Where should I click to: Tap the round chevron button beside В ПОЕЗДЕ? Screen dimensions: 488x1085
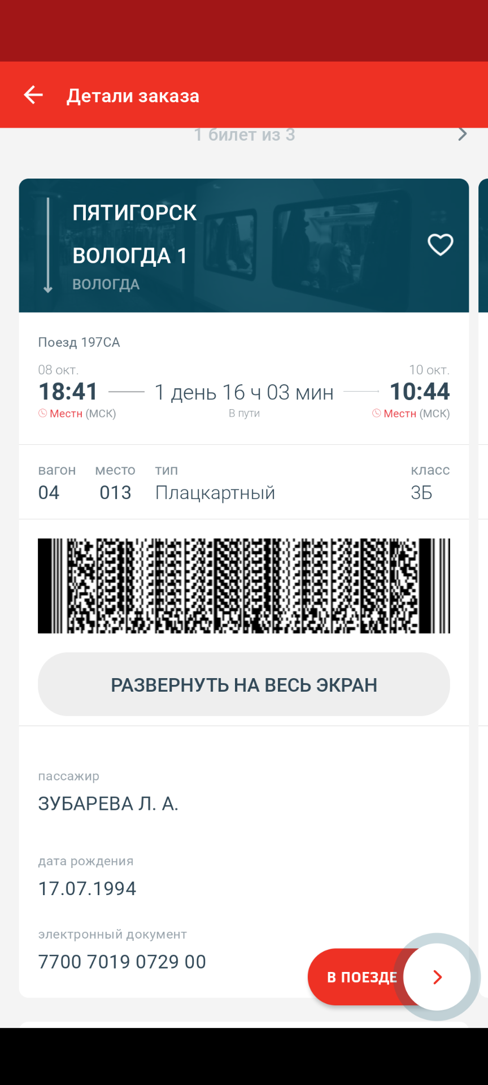coord(437,977)
